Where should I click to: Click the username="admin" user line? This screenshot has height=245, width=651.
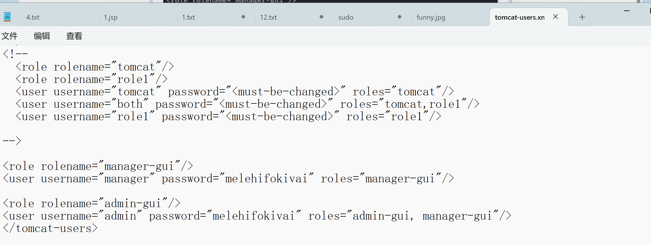pyautogui.click(x=257, y=216)
